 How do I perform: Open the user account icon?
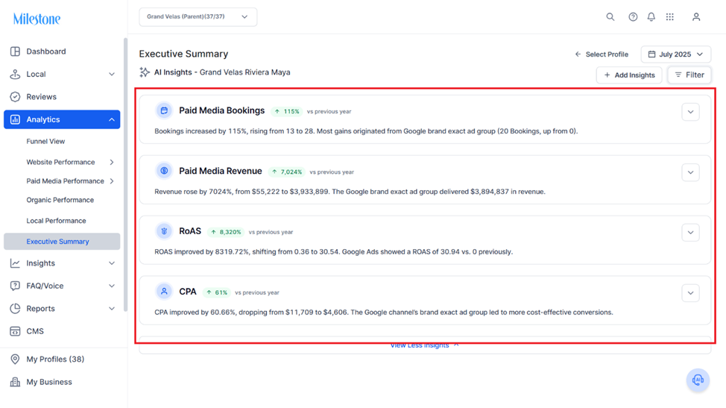(696, 17)
